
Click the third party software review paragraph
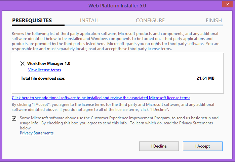tap(115, 41)
